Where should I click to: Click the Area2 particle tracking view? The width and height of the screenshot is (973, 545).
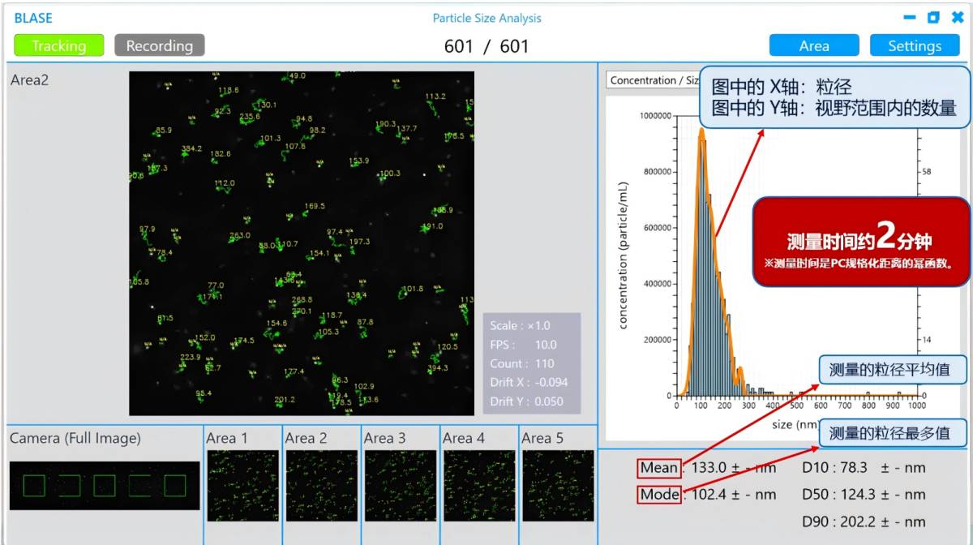[302, 243]
